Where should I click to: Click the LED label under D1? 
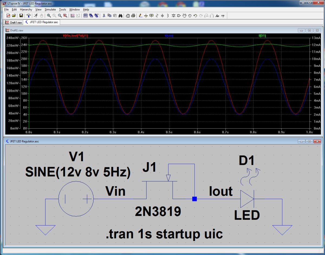247,215
